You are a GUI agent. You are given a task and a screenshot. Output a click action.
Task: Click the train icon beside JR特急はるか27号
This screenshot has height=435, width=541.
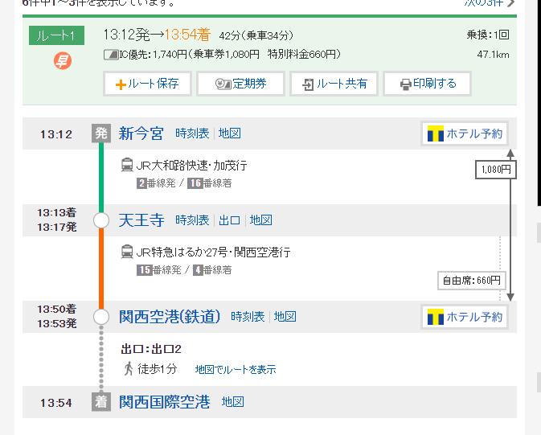(127, 252)
